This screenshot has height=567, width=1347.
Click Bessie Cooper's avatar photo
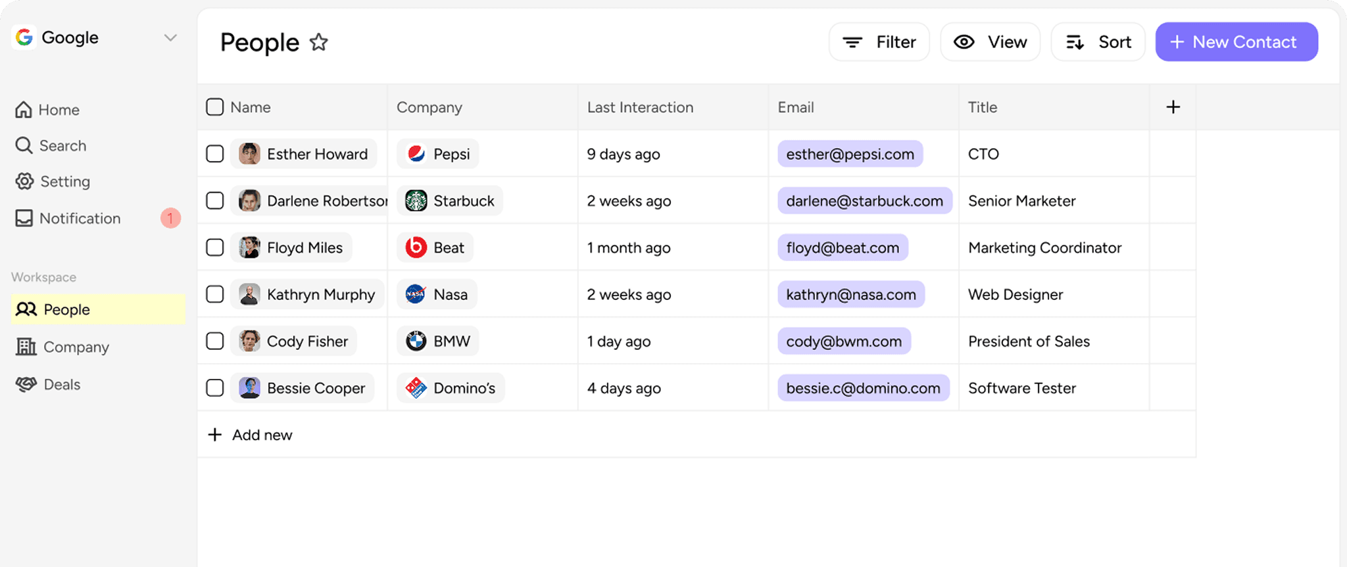pos(249,388)
